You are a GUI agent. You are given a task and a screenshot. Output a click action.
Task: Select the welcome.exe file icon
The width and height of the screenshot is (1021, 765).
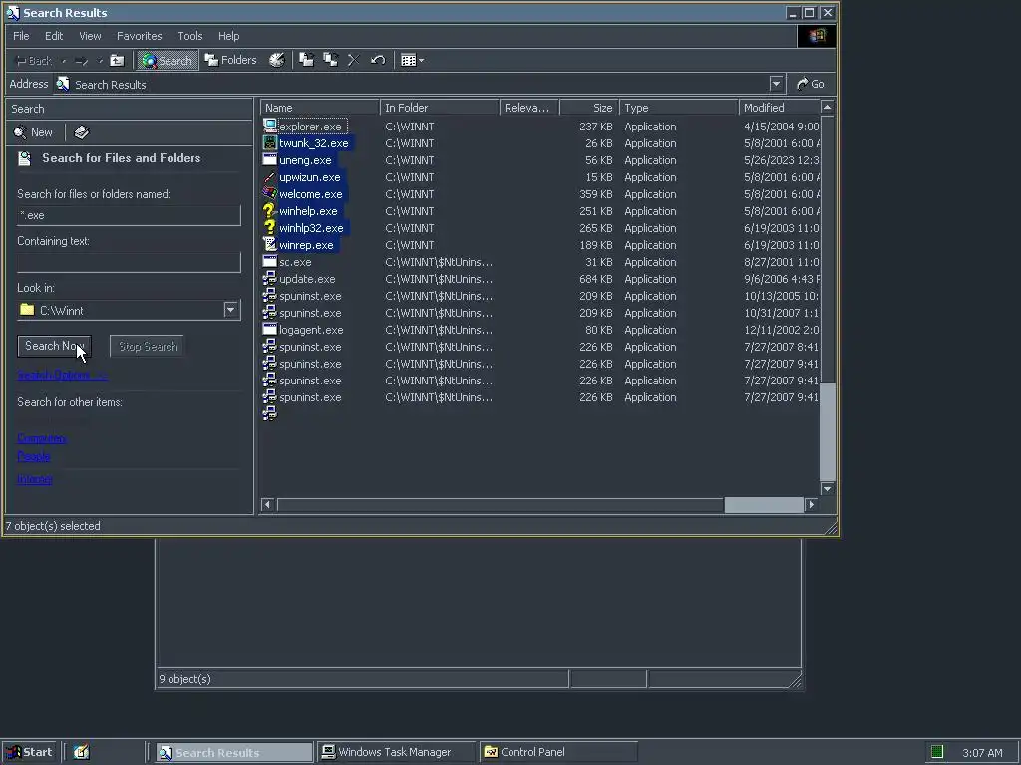click(x=269, y=193)
